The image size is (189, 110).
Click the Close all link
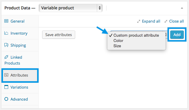click(176, 21)
